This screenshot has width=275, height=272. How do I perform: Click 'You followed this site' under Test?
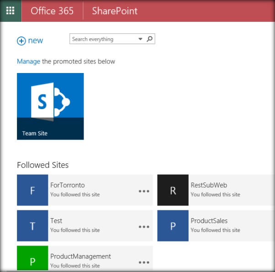coord(75,230)
